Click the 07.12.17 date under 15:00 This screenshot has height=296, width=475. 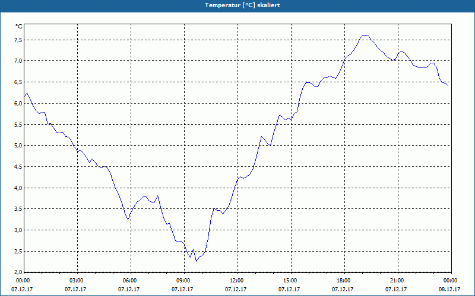pyautogui.click(x=289, y=289)
